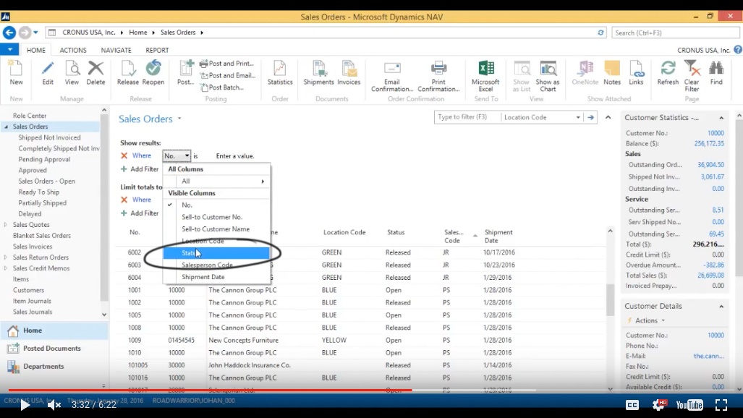The height and width of the screenshot is (418, 743).
Task: Apply filter with the arrow button
Action: tap(590, 117)
